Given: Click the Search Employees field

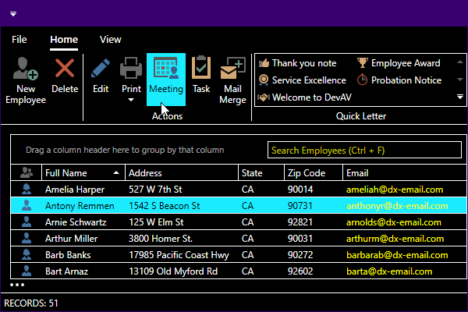Looking at the screenshot, I should click(x=358, y=150).
